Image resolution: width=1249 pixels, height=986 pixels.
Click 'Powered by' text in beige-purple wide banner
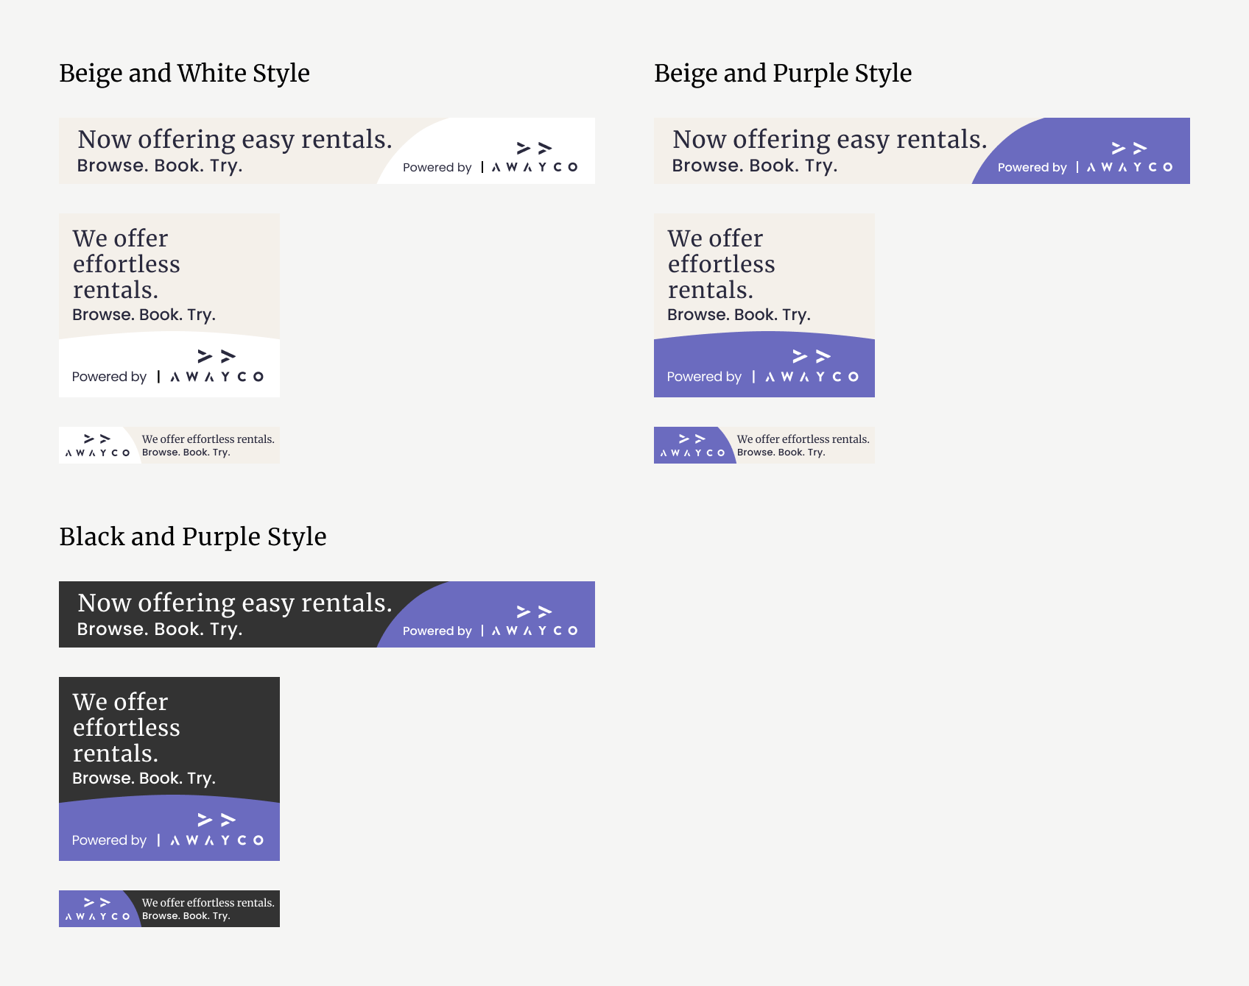pyautogui.click(x=1032, y=167)
